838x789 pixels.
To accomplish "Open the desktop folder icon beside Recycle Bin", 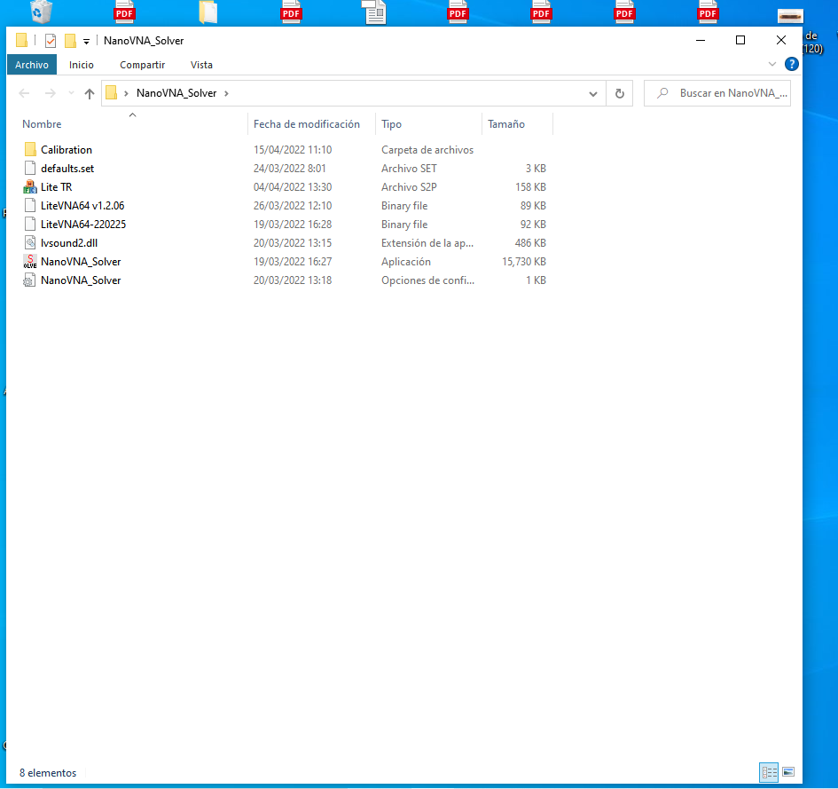I will tap(208, 12).
